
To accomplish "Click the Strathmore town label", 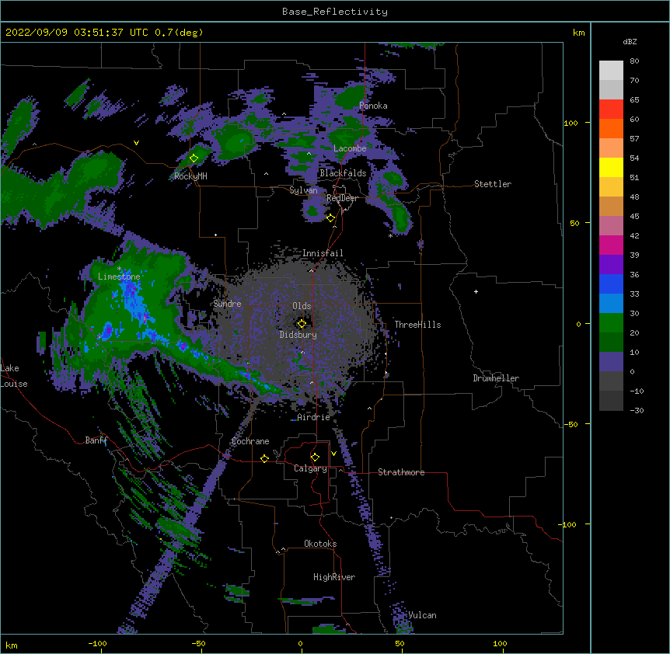I will [401, 472].
